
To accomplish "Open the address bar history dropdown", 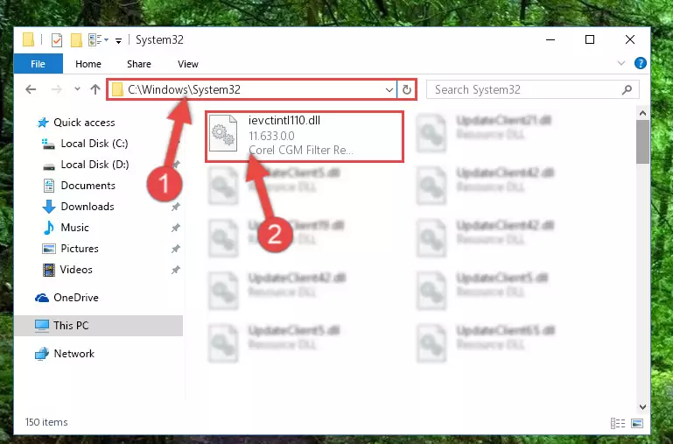I will [x=389, y=89].
